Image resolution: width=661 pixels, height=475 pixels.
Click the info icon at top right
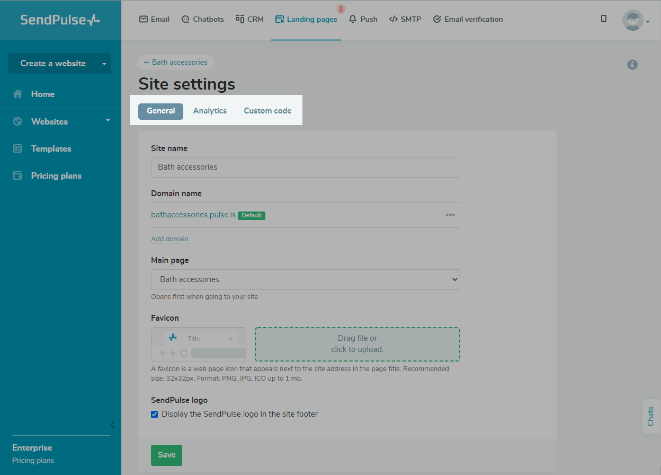pyautogui.click(x=632, y=65)
